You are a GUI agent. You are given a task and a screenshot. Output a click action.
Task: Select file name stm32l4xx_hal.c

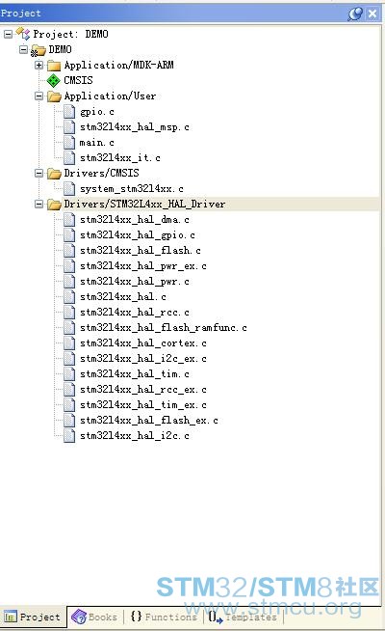coord(123,297)
